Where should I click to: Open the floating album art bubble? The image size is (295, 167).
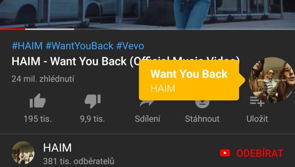pos(272,80)
